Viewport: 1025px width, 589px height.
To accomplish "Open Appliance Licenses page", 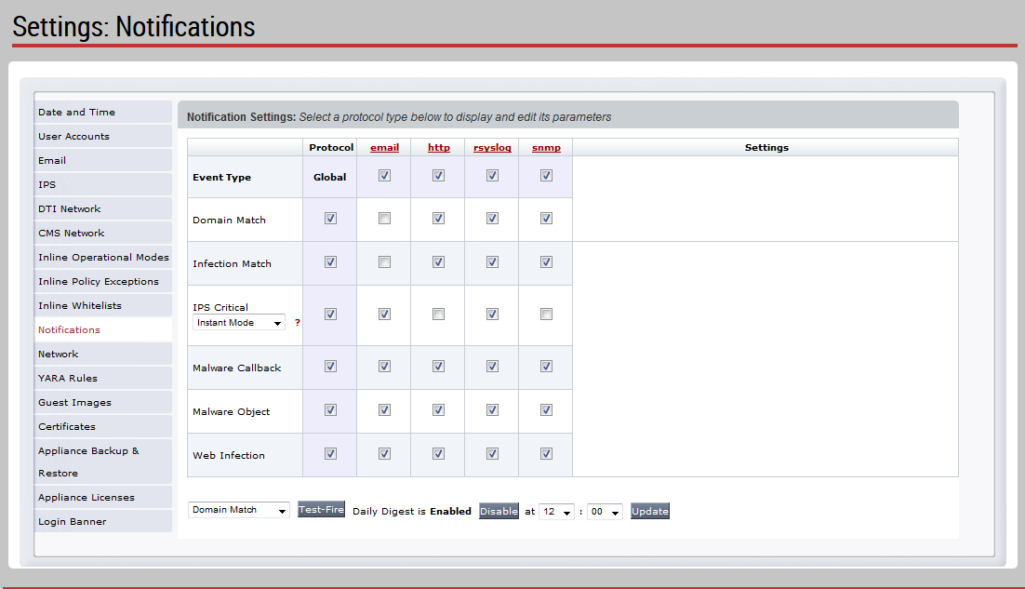I will click(x=103, y=497).
